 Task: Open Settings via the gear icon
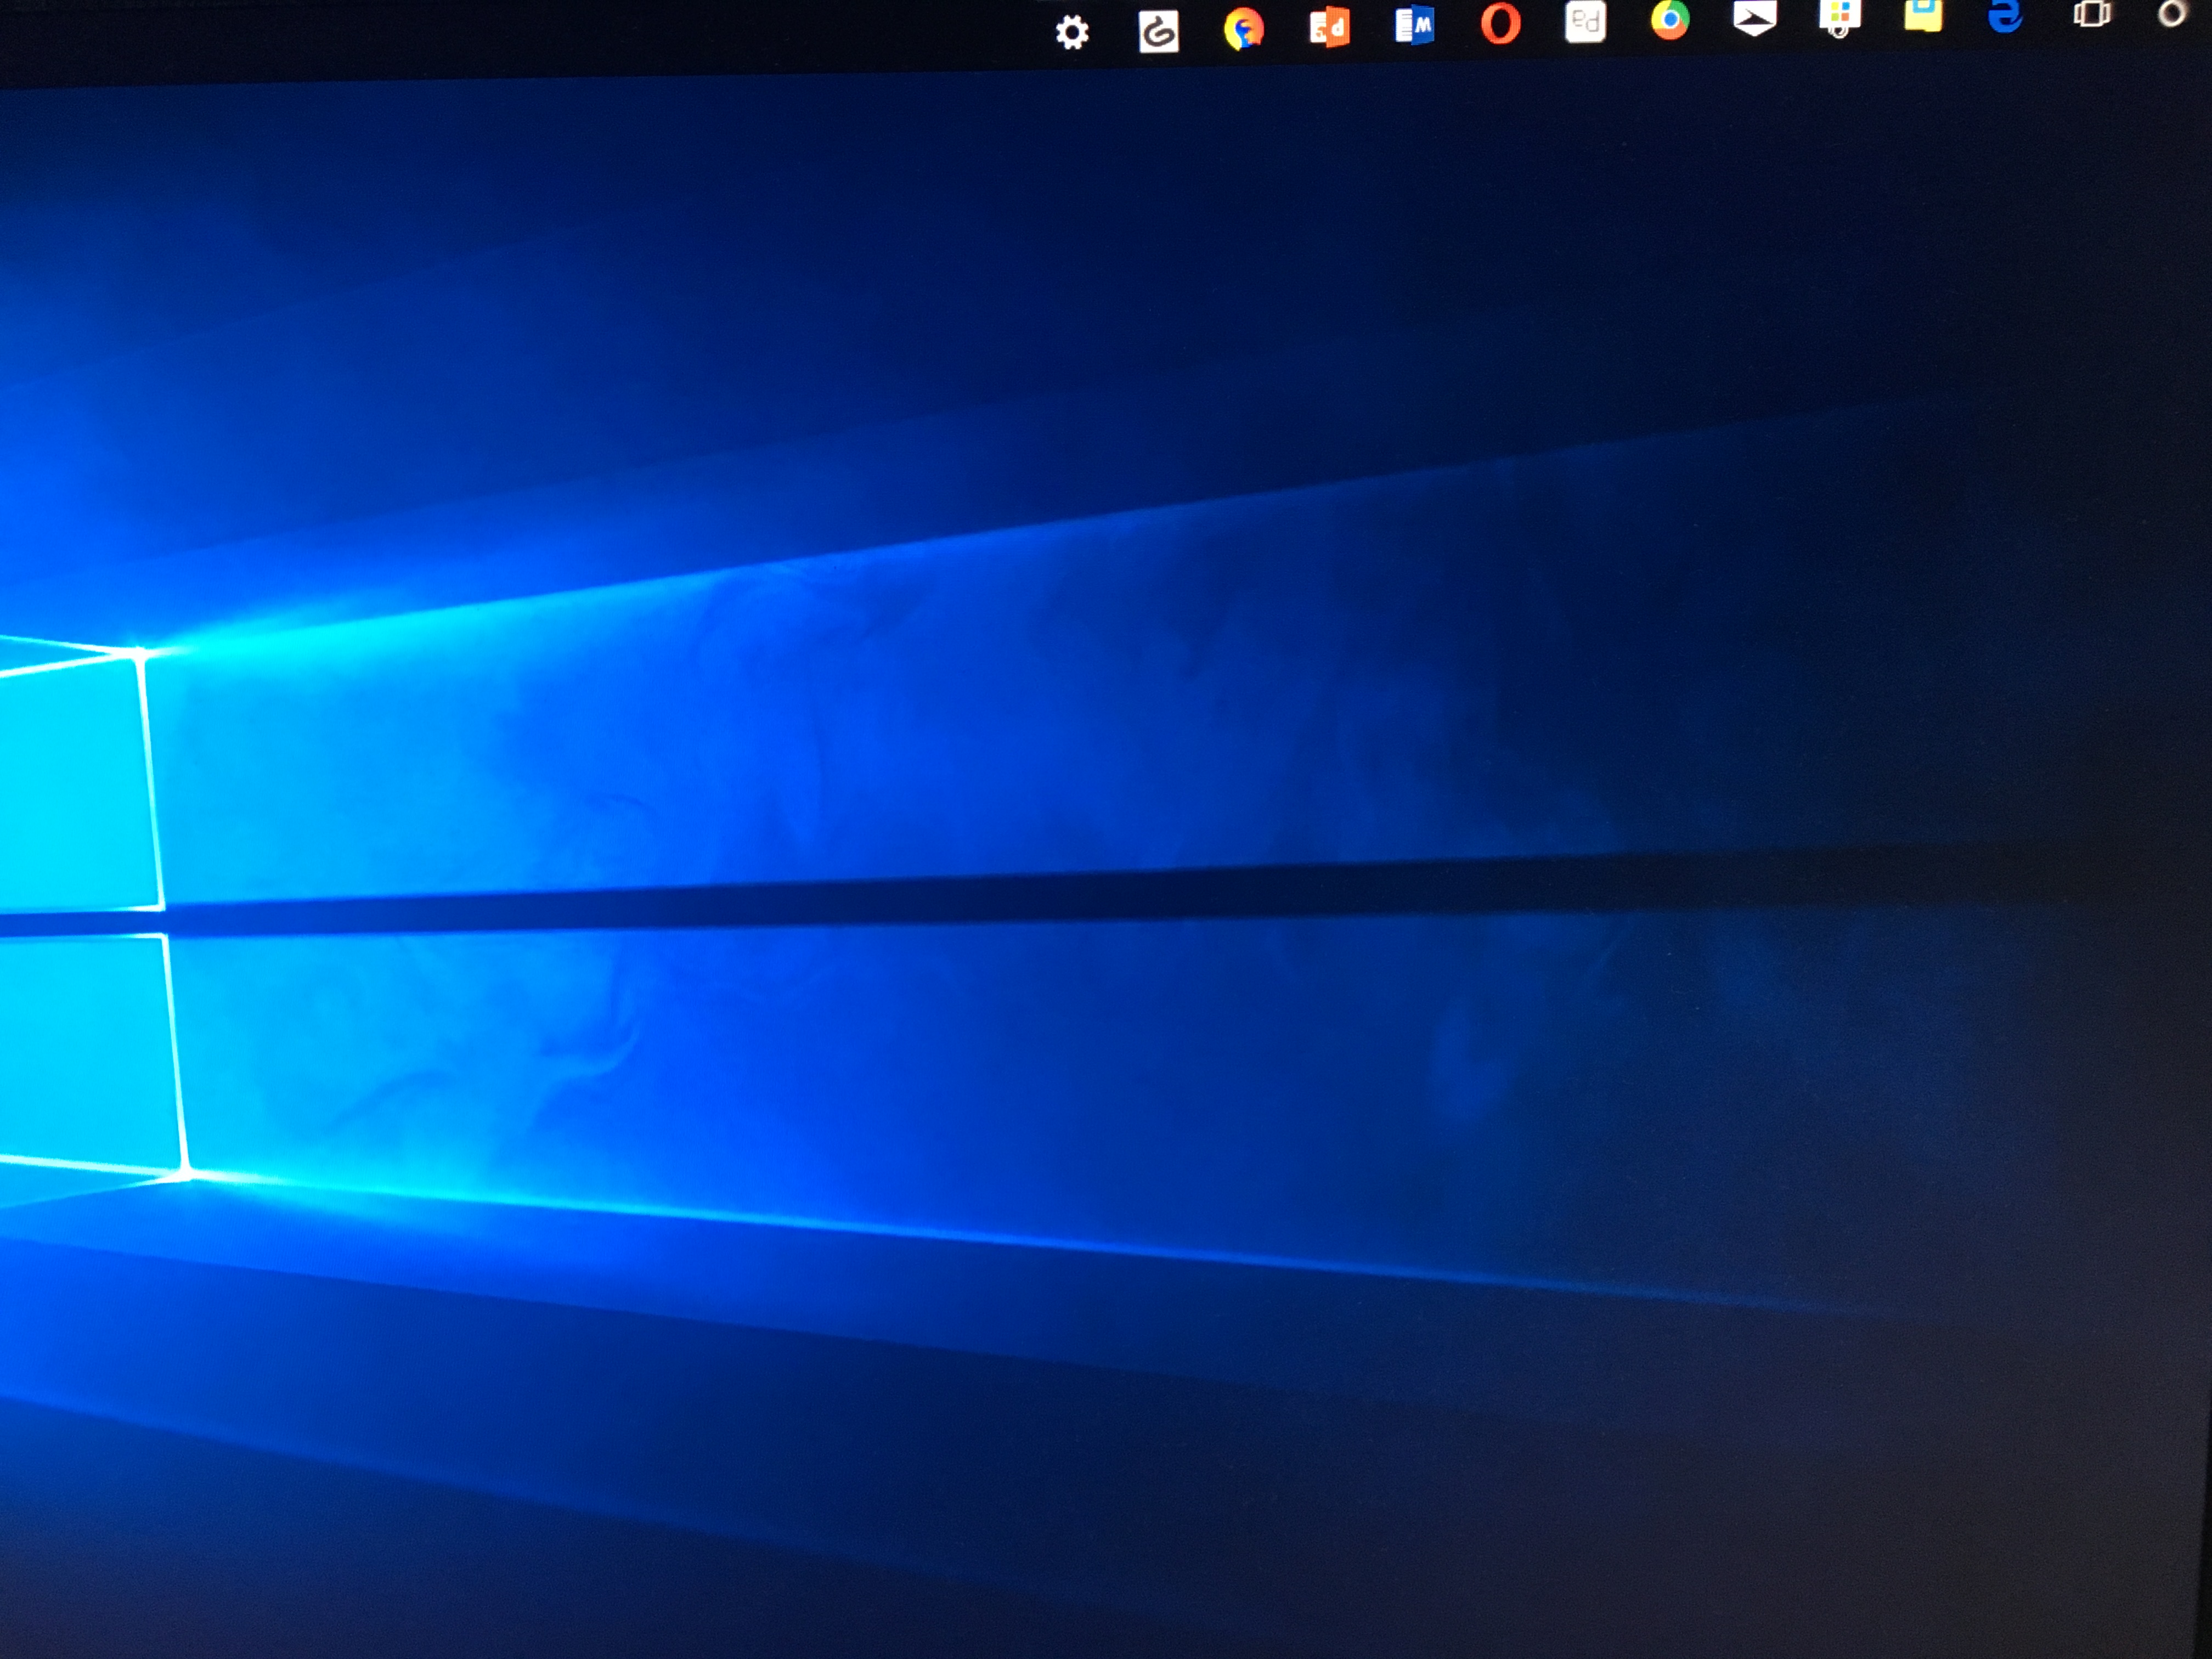[x=1072, y=33]
